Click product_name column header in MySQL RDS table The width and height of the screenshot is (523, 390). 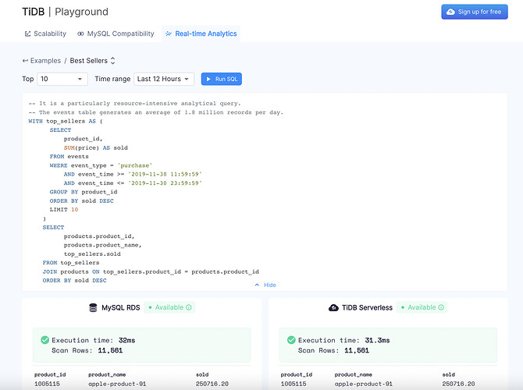tap(107, 374)
